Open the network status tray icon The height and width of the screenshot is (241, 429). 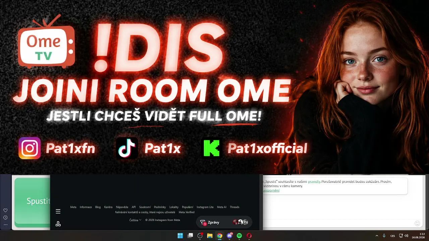[x=401, y=236]
